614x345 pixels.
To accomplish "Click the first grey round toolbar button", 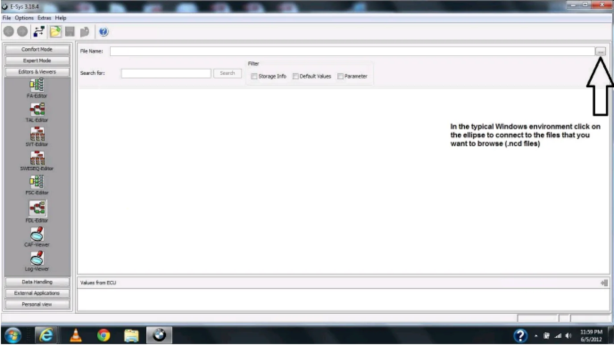I will (8, 32).
